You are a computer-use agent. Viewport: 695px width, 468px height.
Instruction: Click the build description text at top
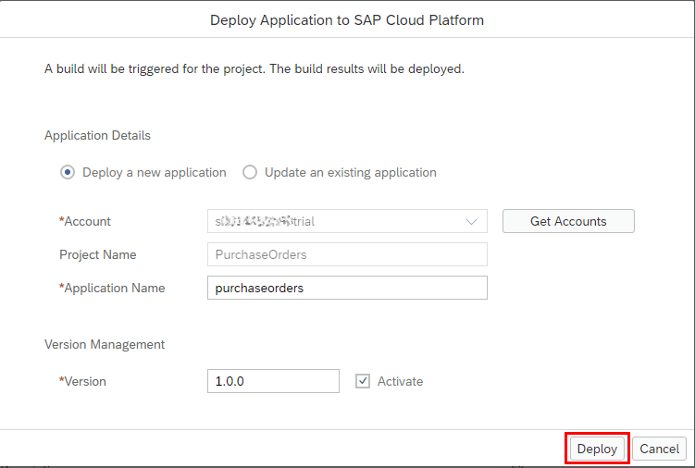tap(254, 69)
